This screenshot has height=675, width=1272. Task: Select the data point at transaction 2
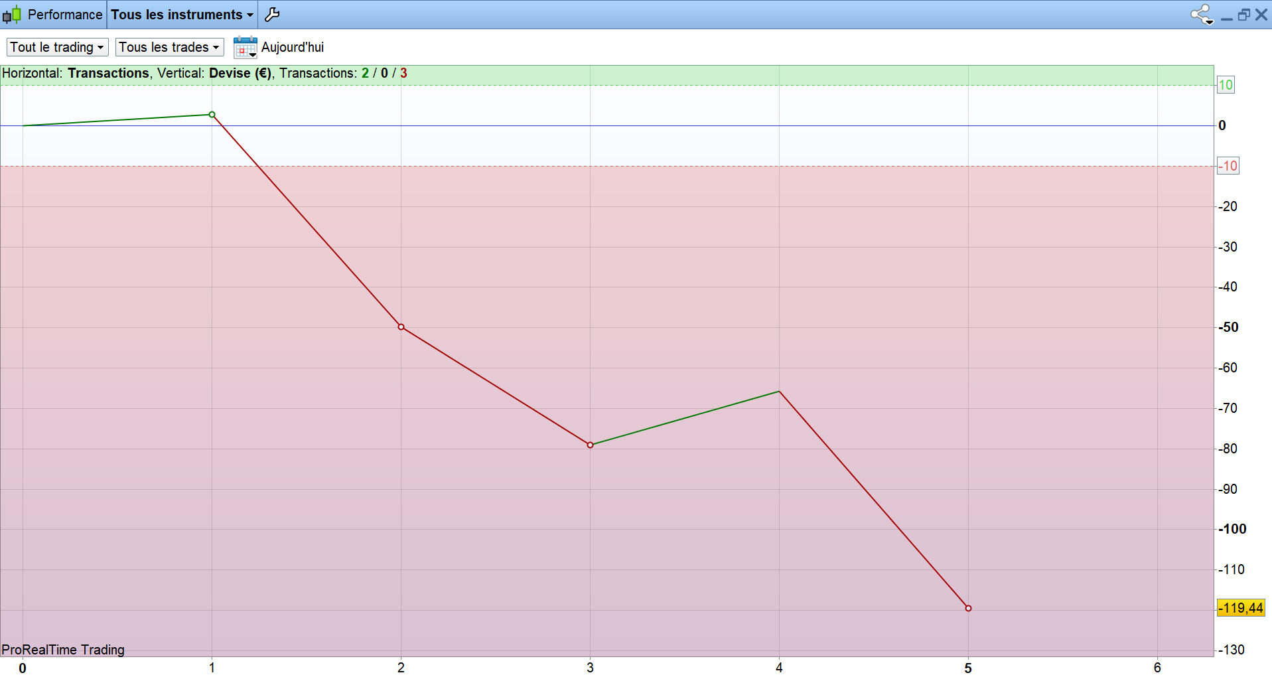point(401,327)
